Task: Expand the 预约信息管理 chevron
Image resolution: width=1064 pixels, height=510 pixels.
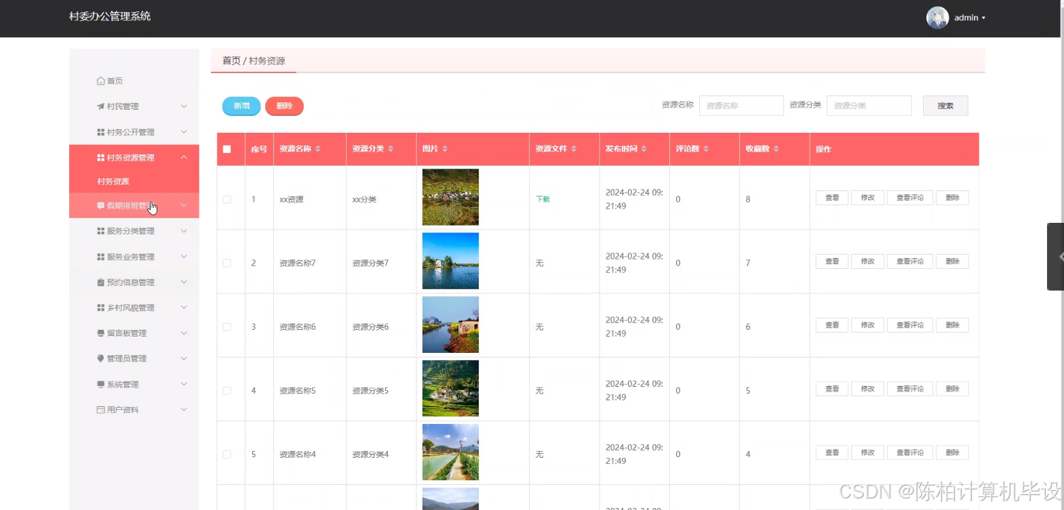Action: pyautogui.click(x=184, y=282)
